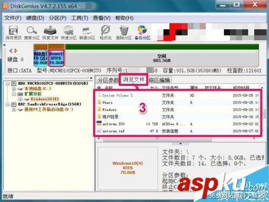Open the 分区(P) menu
The height and width of the screenshot is (202, 269).
pos(58,18)
